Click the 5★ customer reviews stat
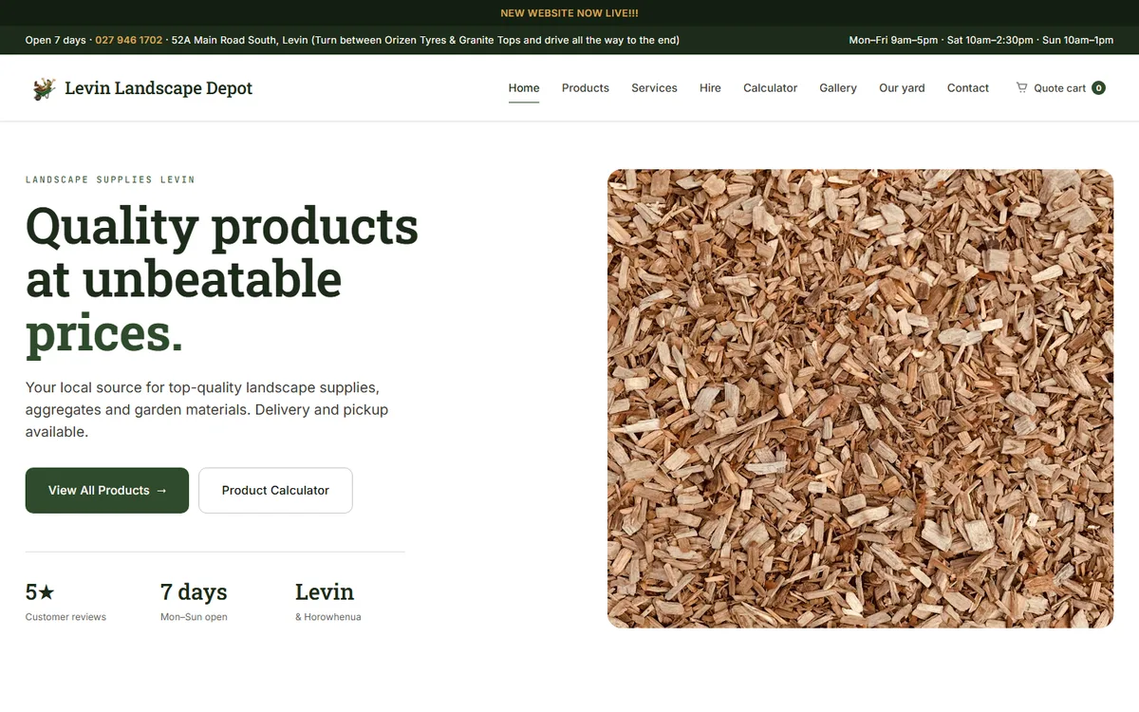The width and height of the screenshot is (1139, 712). pos(65,603)
